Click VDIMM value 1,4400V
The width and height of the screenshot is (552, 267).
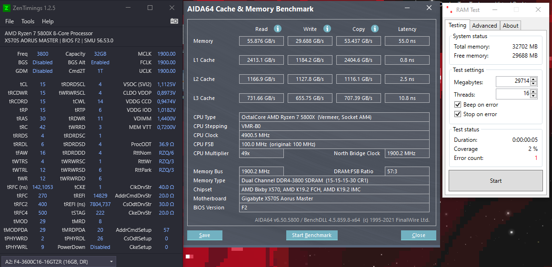167,119
